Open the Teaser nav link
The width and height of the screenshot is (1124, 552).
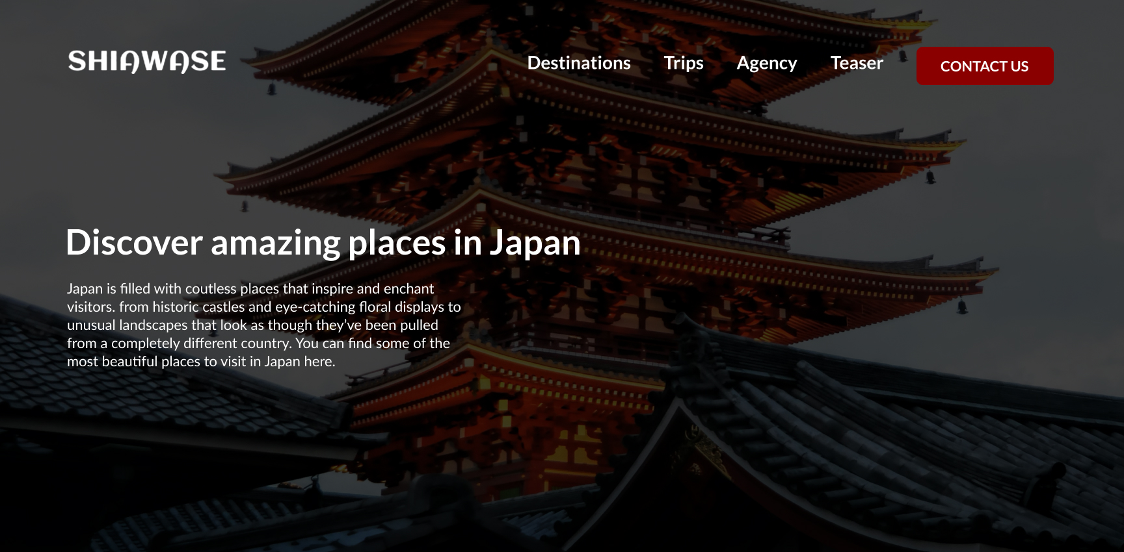point(857,63)
